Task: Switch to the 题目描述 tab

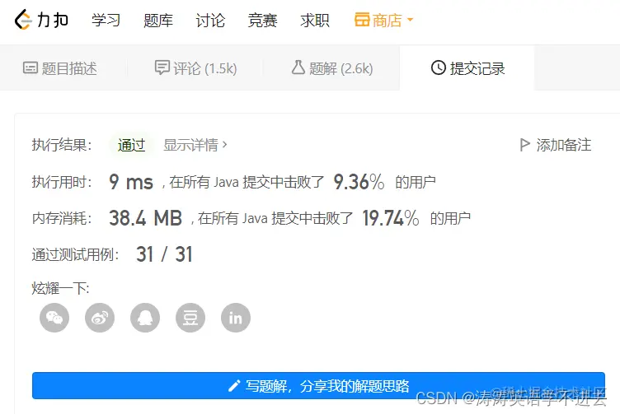Action: click(59, 68)
